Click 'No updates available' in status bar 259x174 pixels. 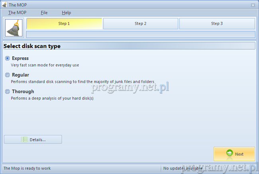pyautogui.click(x=182, y=168)
